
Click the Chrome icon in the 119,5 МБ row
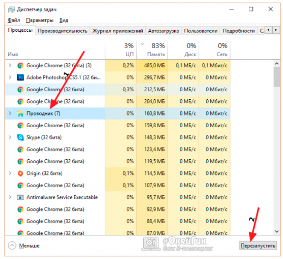tap(20, 162)
